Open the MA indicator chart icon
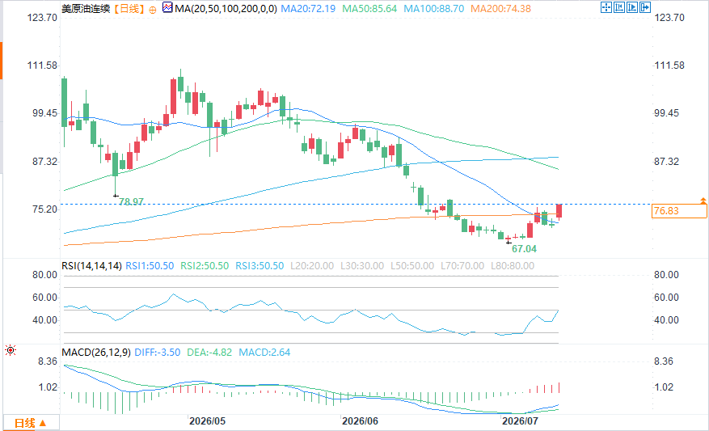 pyautogui.click(x=167, y=8)
